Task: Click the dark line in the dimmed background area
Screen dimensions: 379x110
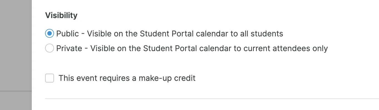Action: [x=16, y=91]
